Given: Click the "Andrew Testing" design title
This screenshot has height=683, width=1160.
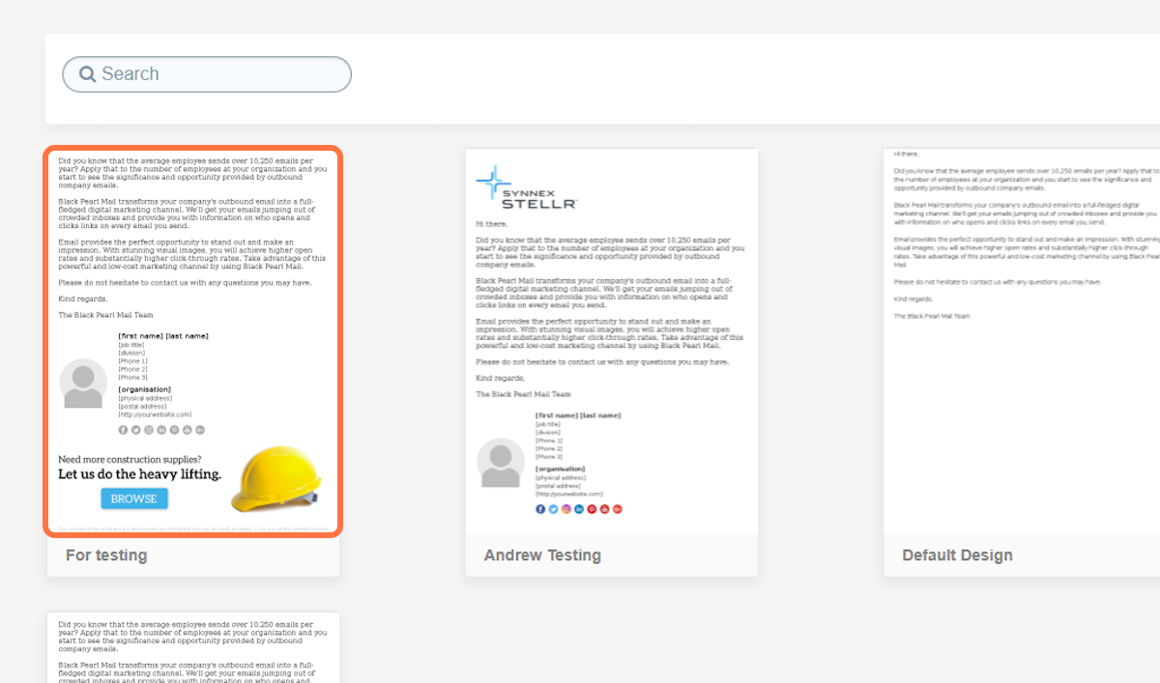Looking at the screenshot, I should pos(542,555).
